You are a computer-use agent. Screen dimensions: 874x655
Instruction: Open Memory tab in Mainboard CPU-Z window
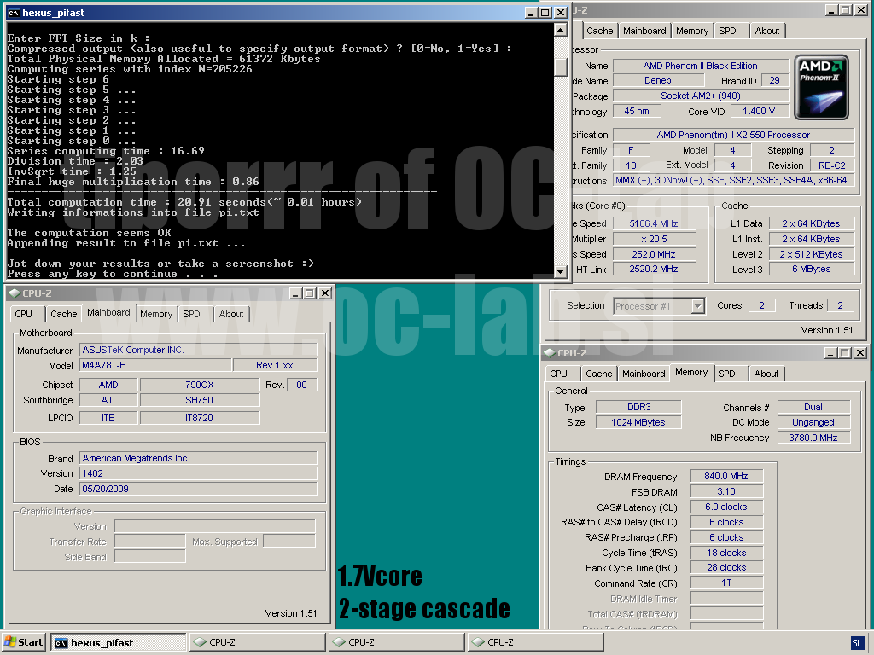coord(156,314)
